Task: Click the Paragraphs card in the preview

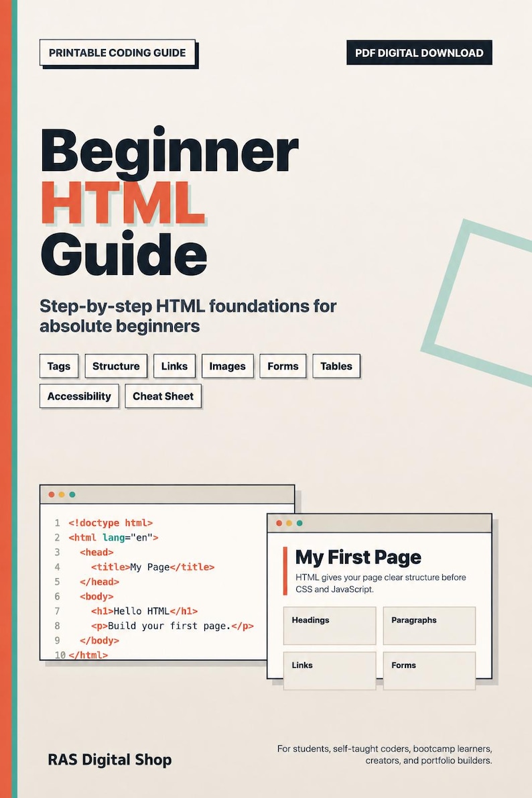Action: coord(429,626)
